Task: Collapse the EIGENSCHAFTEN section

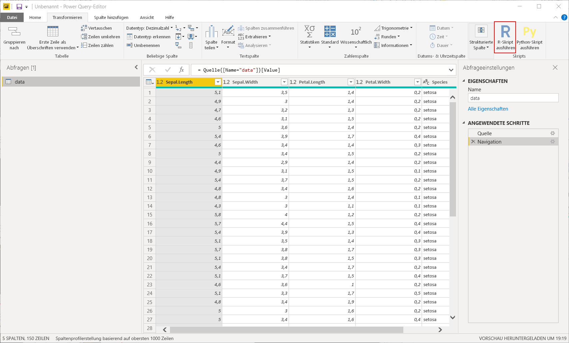Action: click(x=464, y=81)
